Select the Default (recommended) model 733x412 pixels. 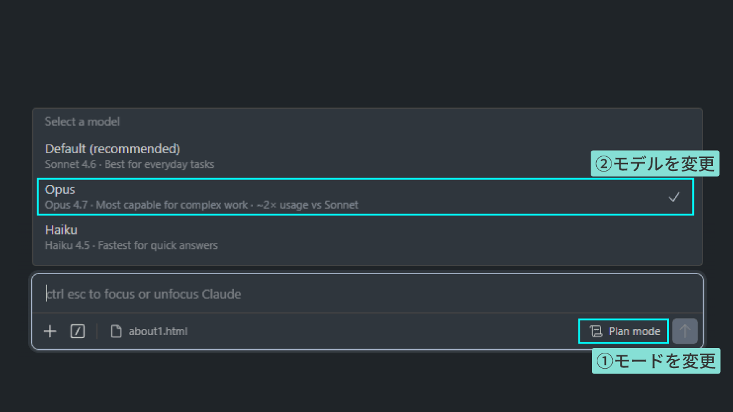tap(112, 149)
